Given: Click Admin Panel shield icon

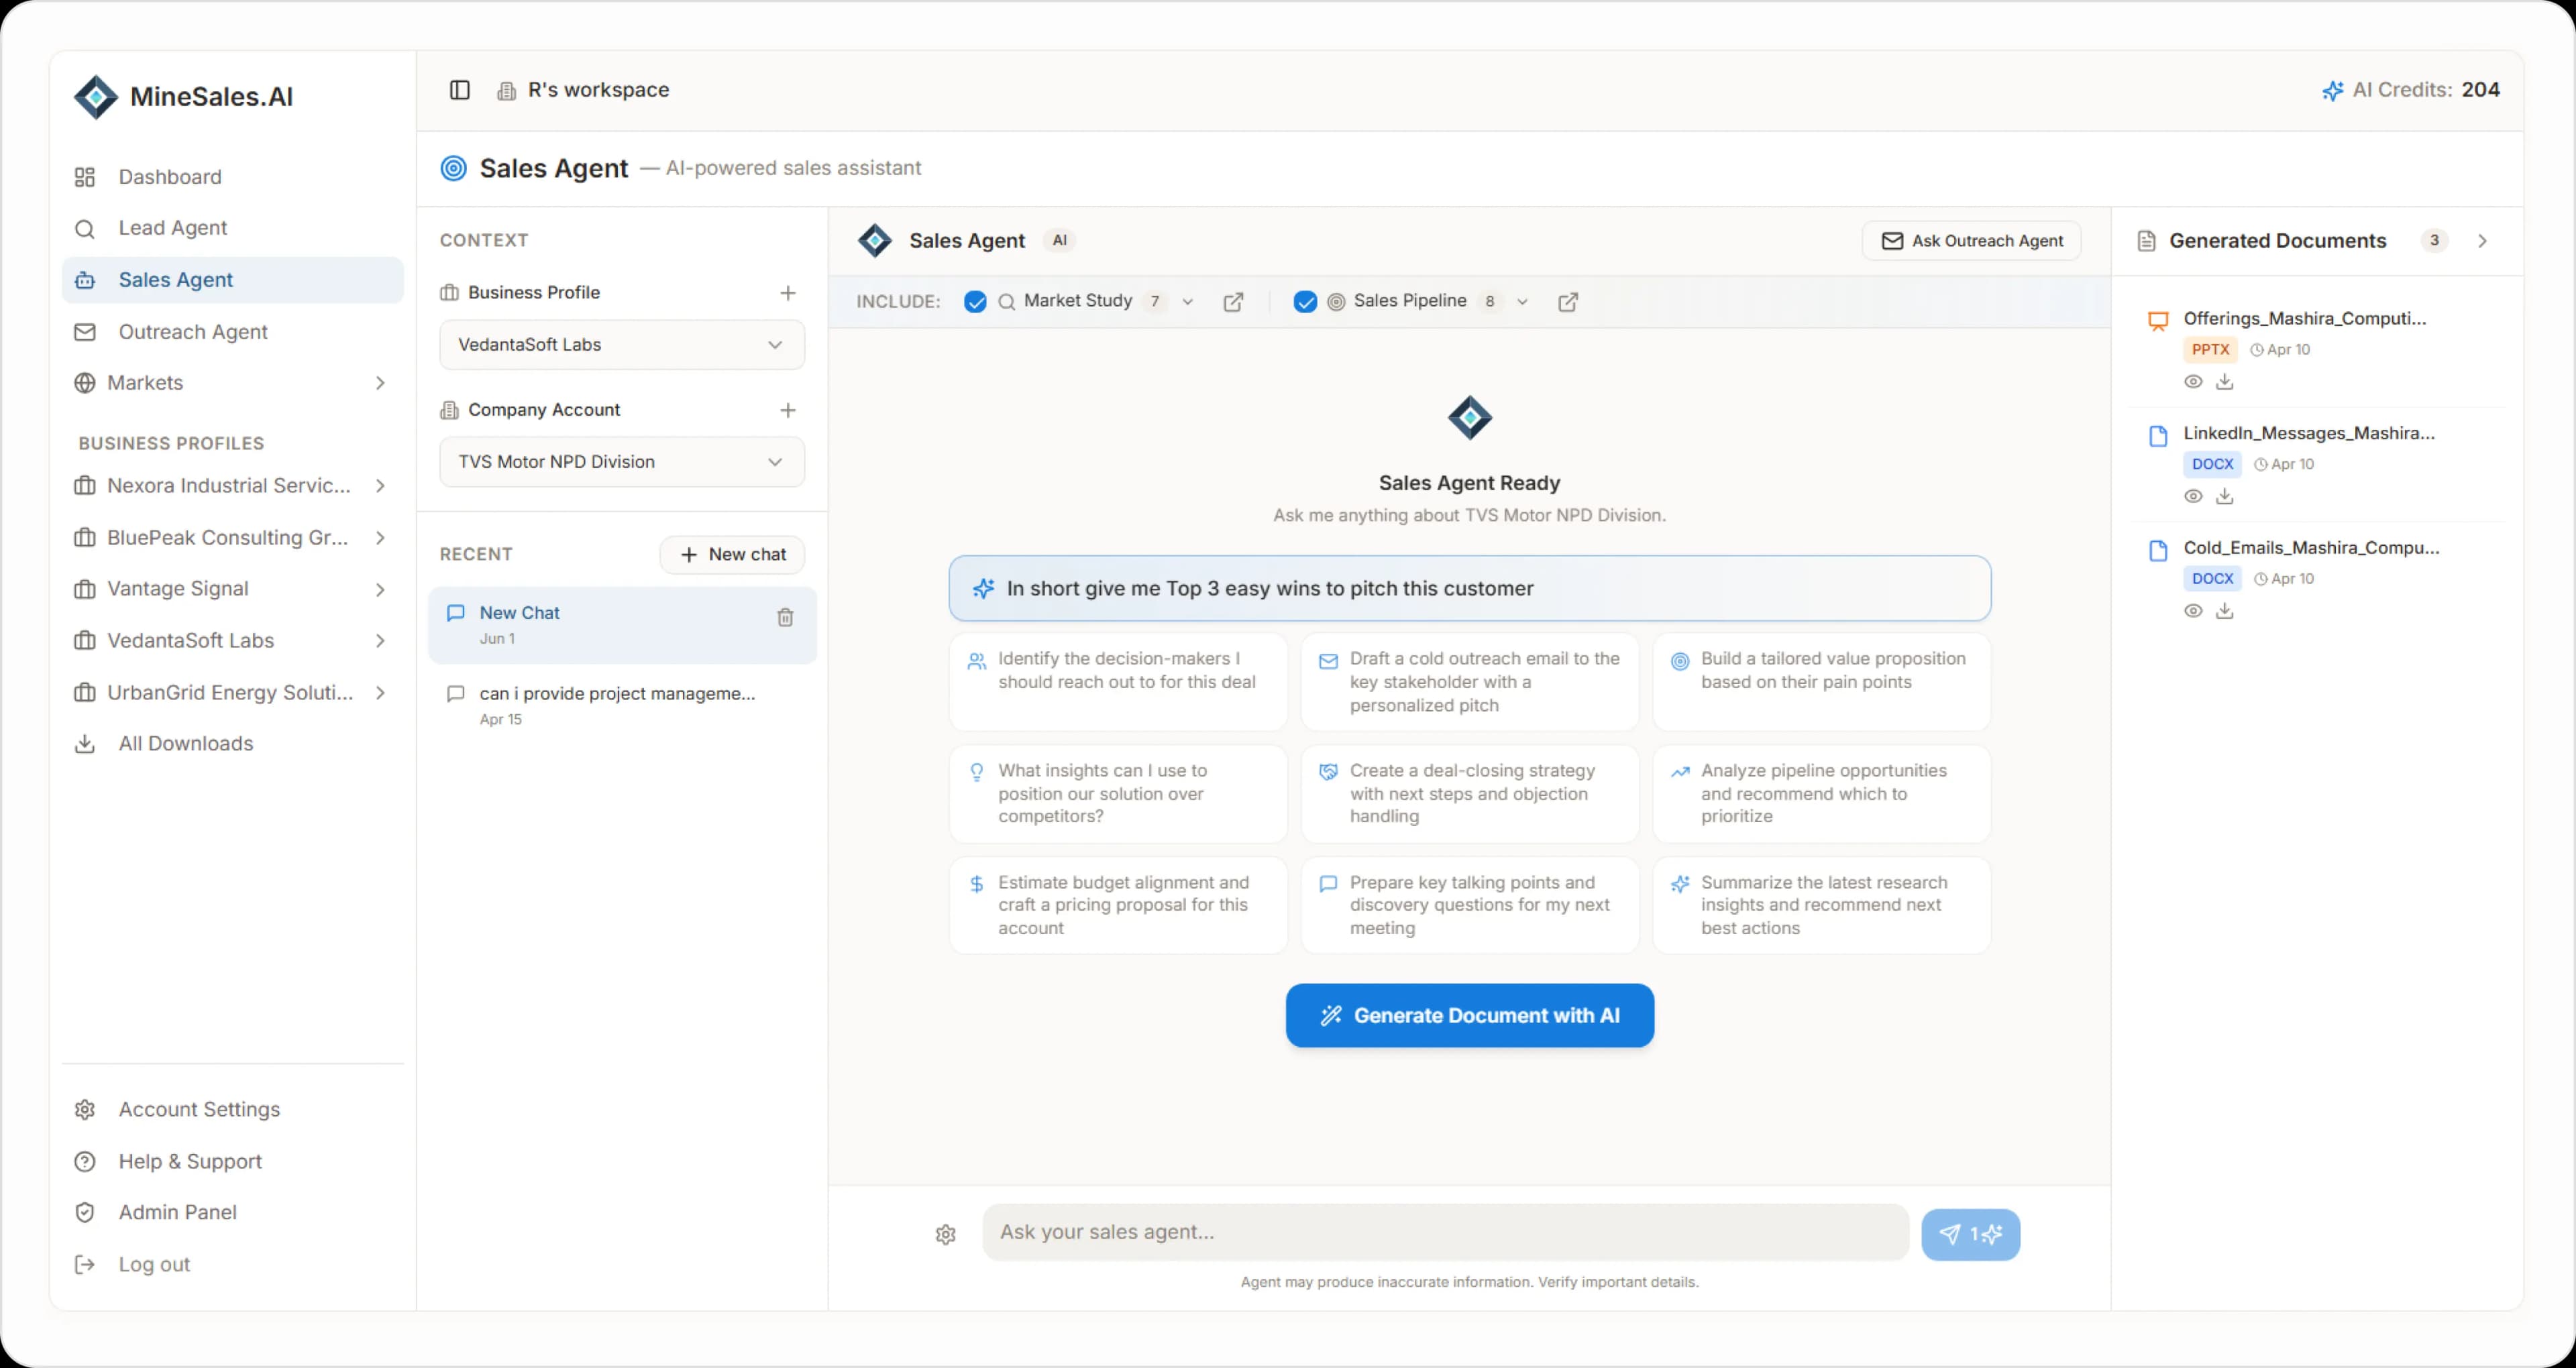Looking at the screenshot, I should point(85,1213).
